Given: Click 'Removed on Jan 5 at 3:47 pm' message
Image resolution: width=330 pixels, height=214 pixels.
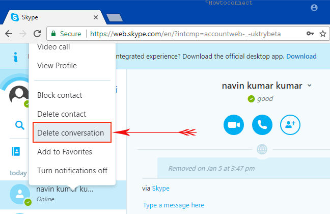Looking at the screenshot, I should [x=211, y=169].
